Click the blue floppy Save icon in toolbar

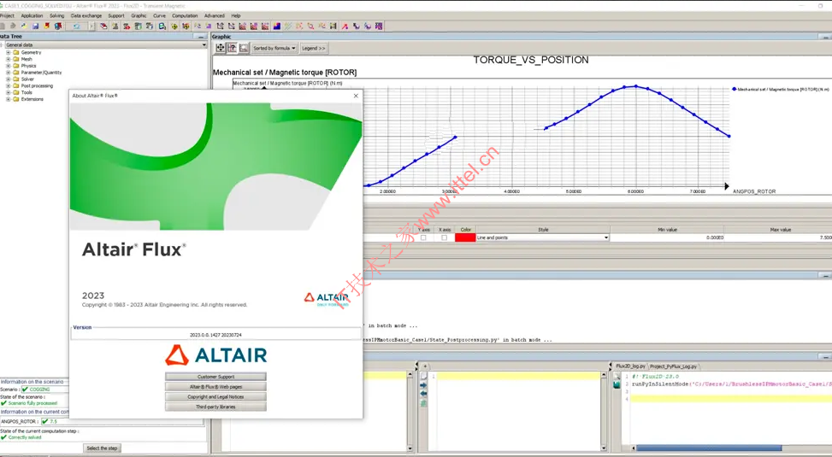coord(36,26)
